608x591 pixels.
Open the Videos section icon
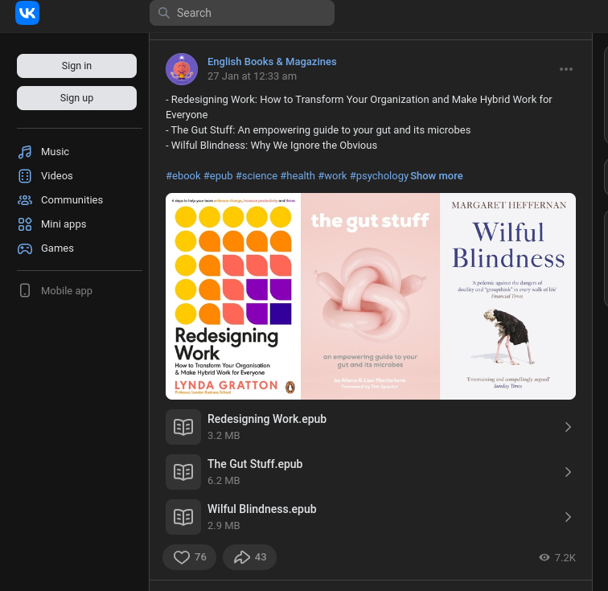tap(25, 176)
